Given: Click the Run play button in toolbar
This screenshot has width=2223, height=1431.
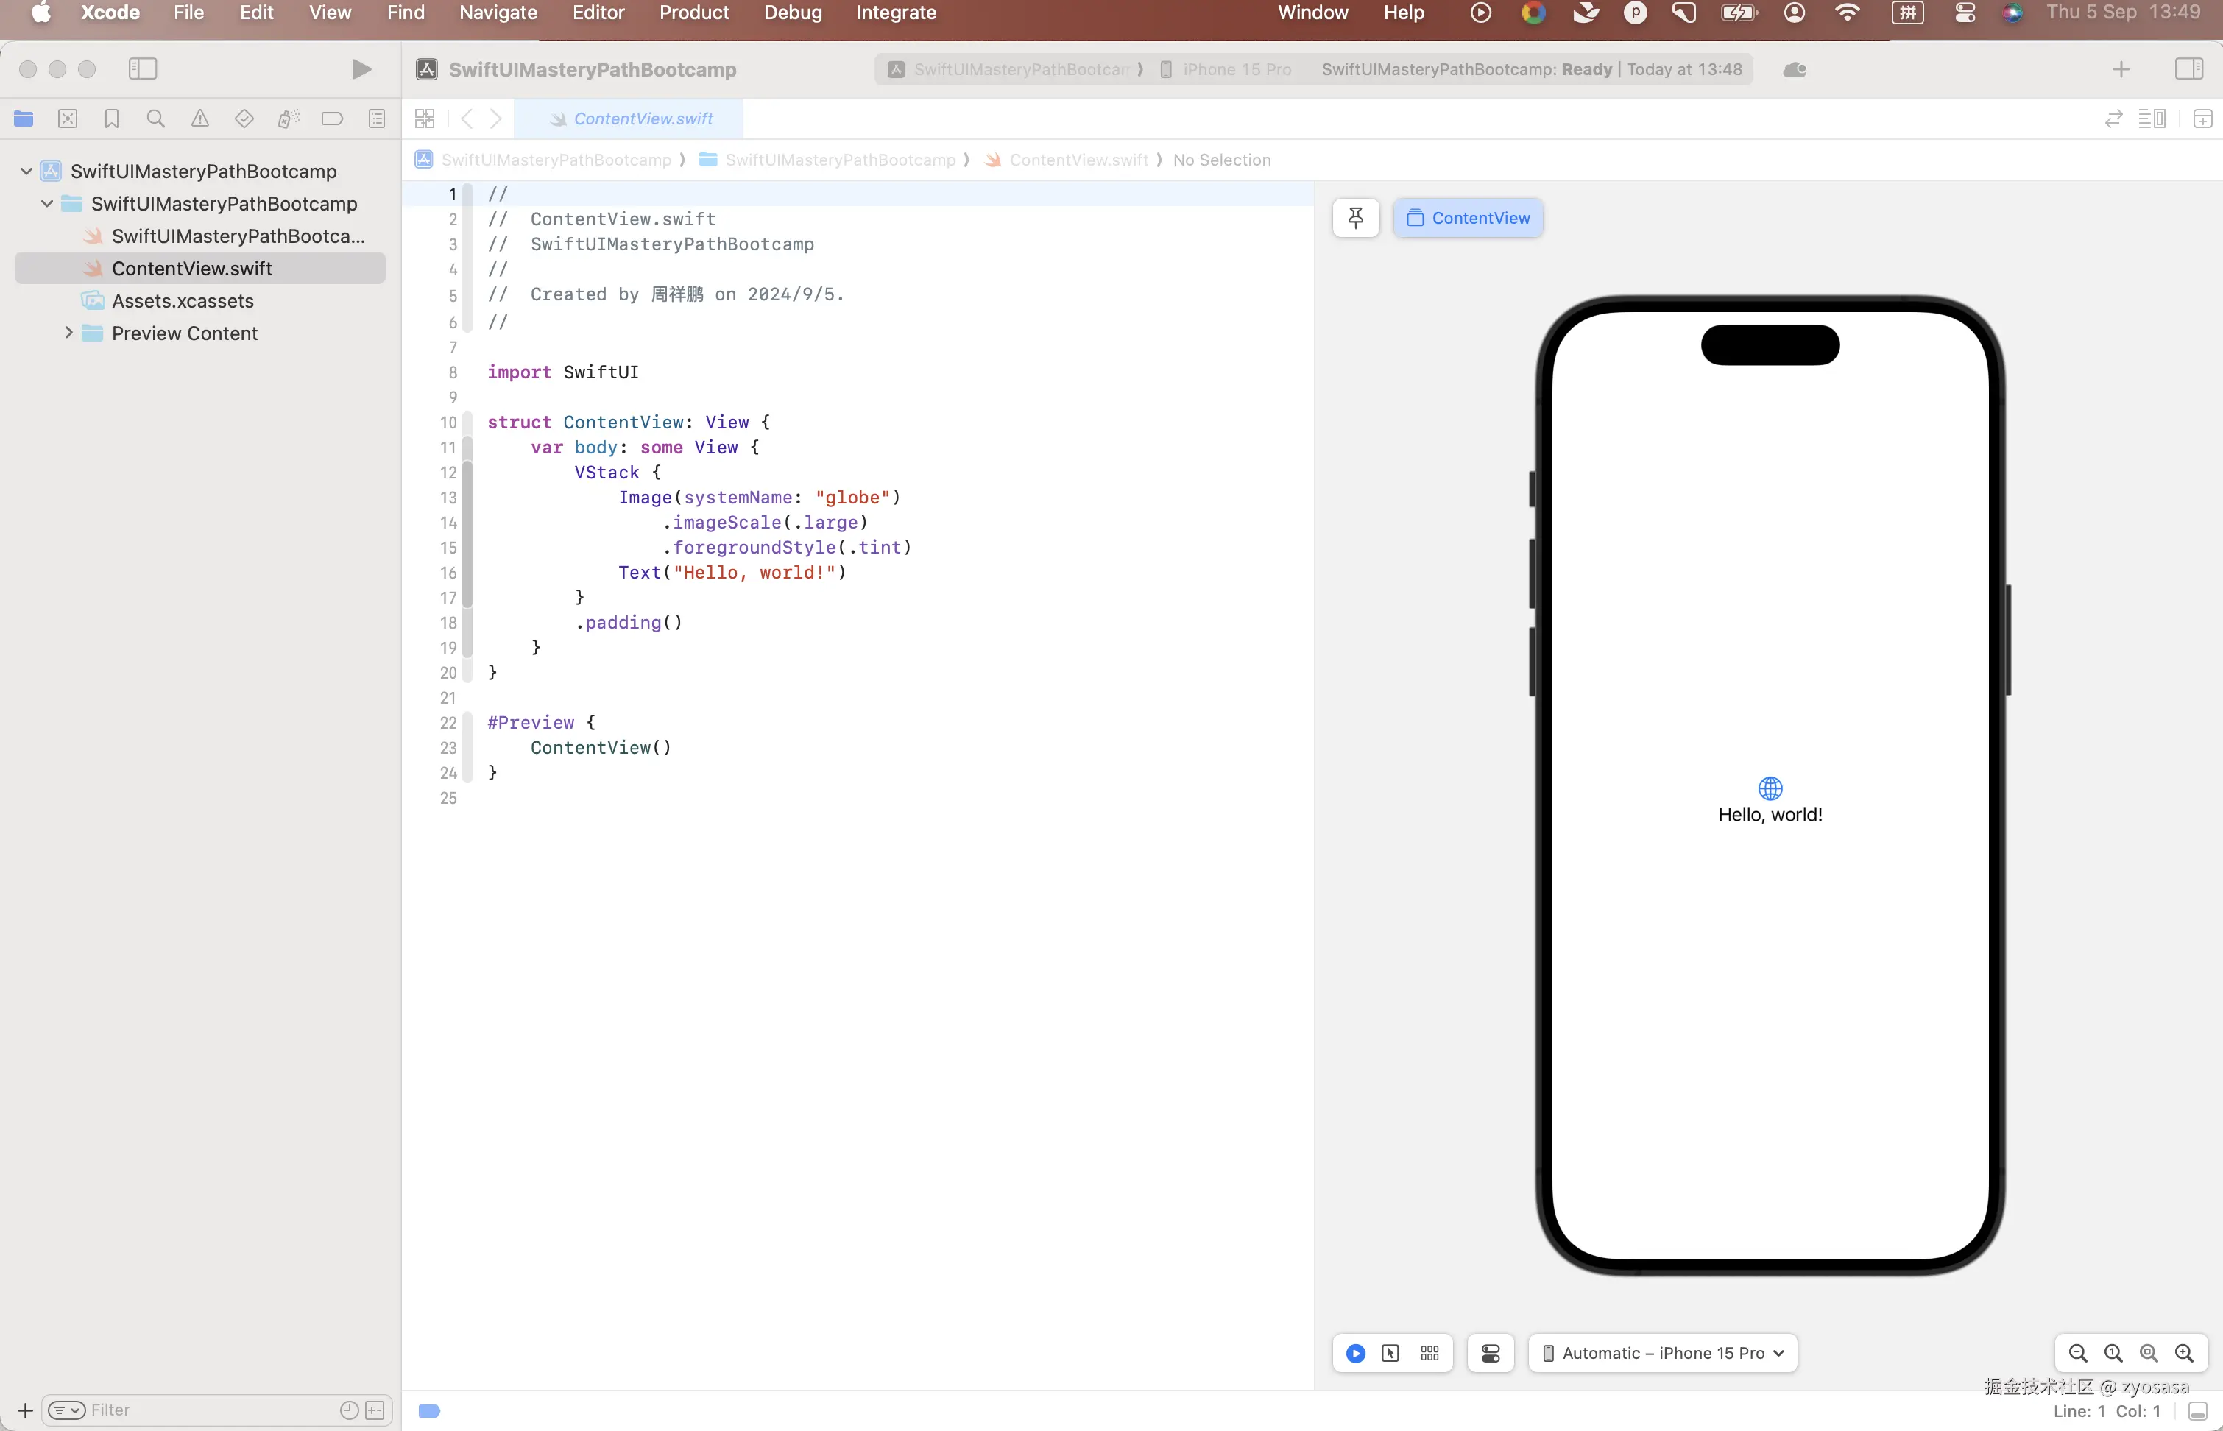Looking at the screenshot, I should tap(361, 70).
